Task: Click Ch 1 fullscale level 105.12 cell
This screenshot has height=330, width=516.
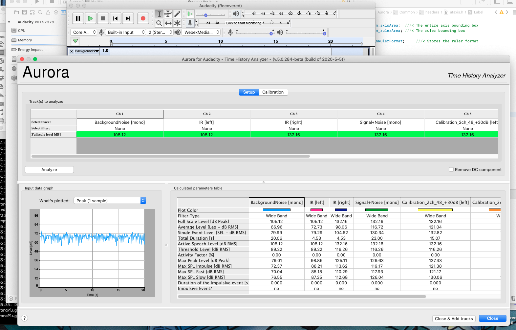Action: (120, 135)
